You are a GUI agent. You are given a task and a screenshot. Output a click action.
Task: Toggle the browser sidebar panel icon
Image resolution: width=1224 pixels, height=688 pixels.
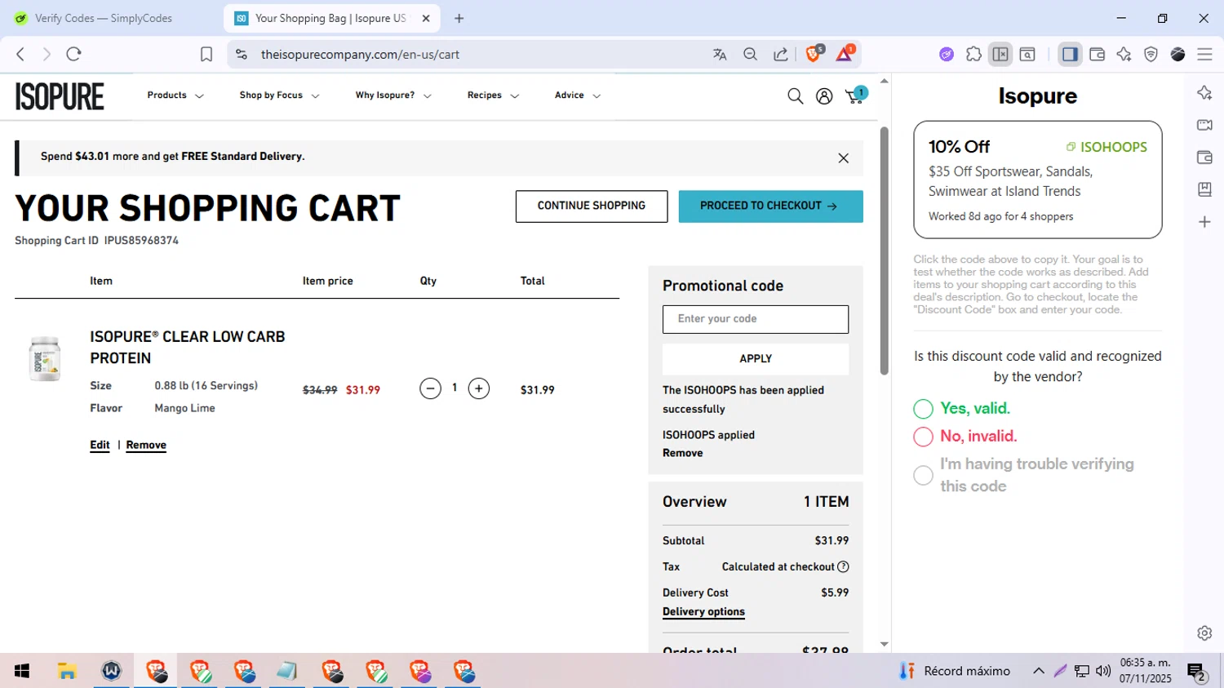click(1070, 54)
